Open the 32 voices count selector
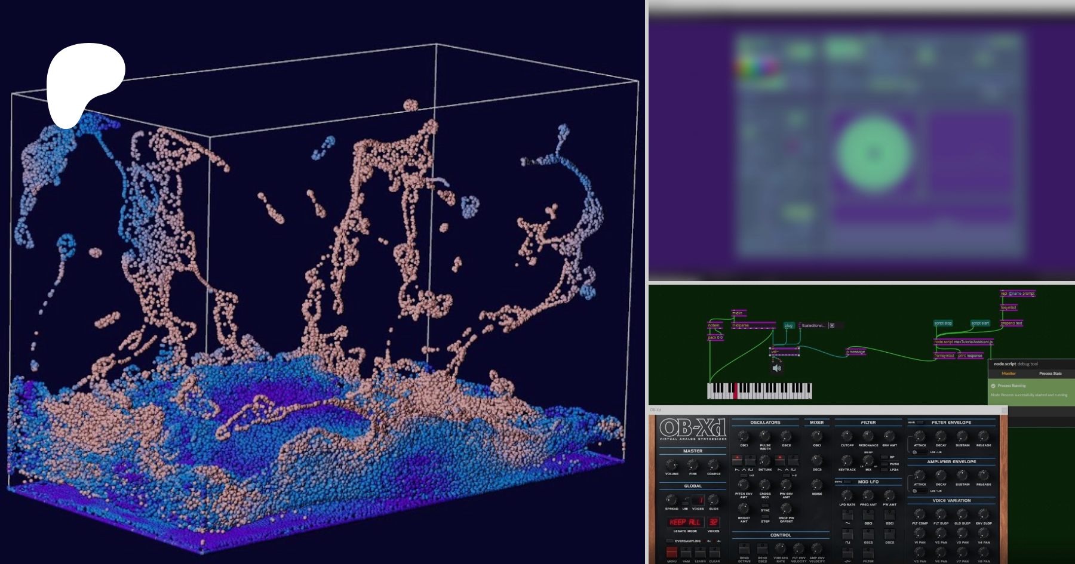The image size is (1075, 564). click(x=713, y=522)
